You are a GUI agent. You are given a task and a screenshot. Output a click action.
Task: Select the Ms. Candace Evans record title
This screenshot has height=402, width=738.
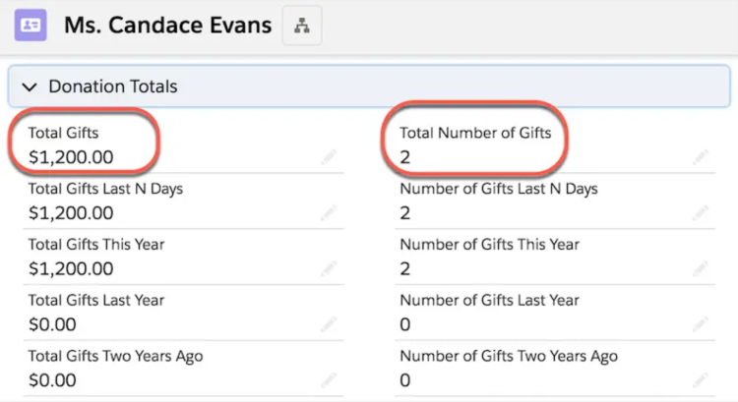[167, 25]
